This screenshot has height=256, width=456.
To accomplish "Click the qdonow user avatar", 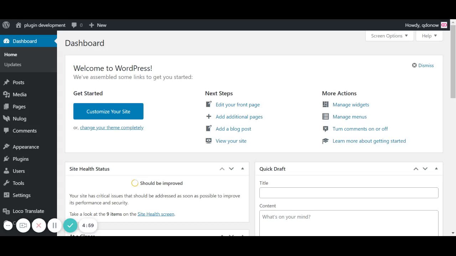I will click(x=444, y=25).
